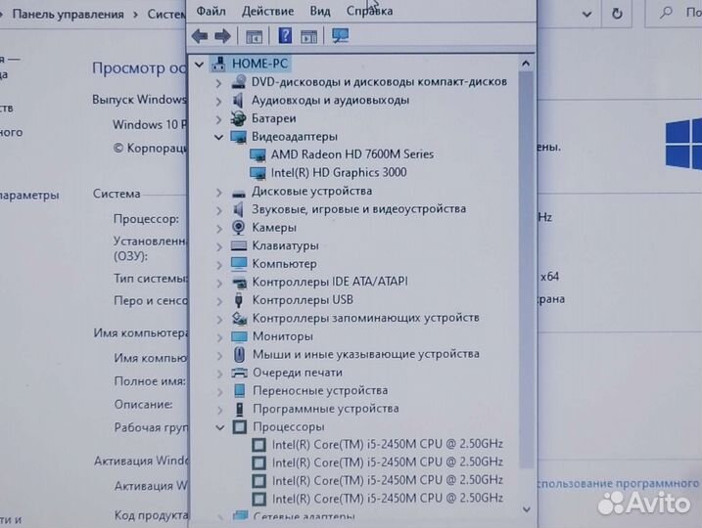Viewport: 702px width, 528px height.
Task: Select the AMD Radeon HD 7600M Series text
Action: [352, 154]
